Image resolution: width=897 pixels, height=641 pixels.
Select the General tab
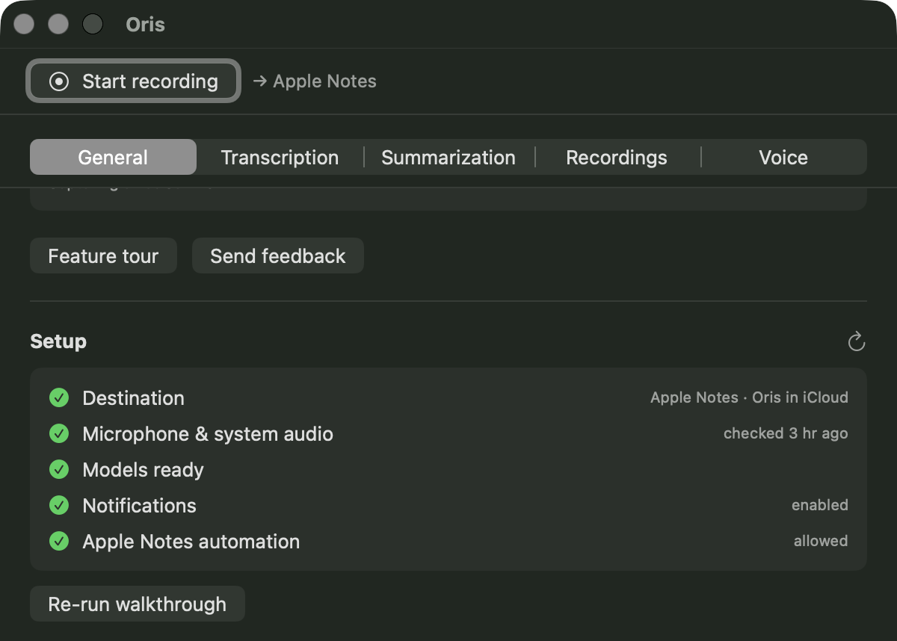tap(113, 158)
